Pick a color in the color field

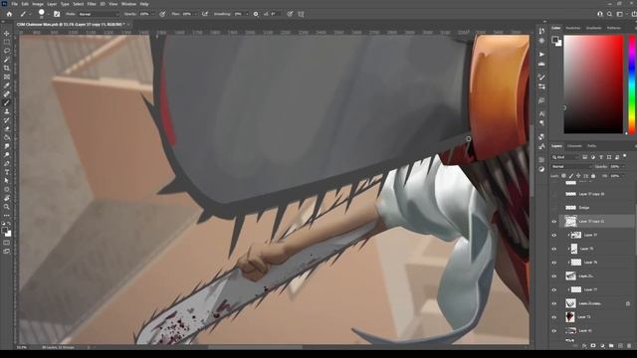point(593,84)
